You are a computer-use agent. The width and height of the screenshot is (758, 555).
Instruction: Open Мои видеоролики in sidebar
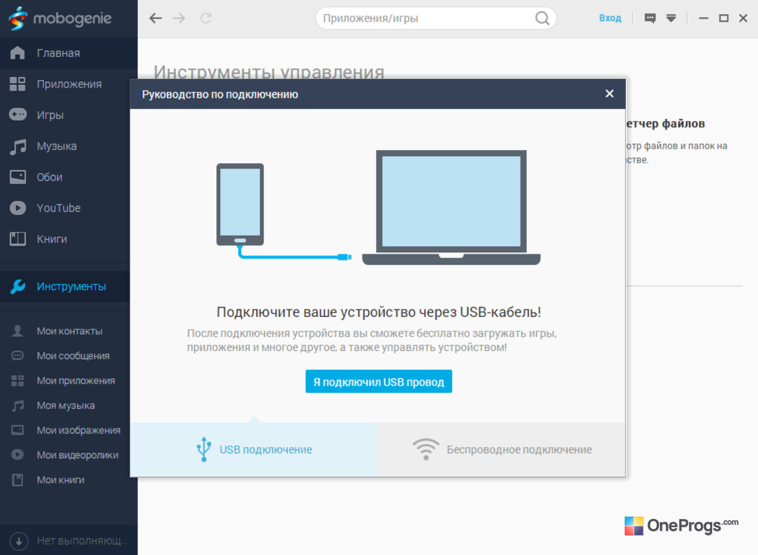68,455
